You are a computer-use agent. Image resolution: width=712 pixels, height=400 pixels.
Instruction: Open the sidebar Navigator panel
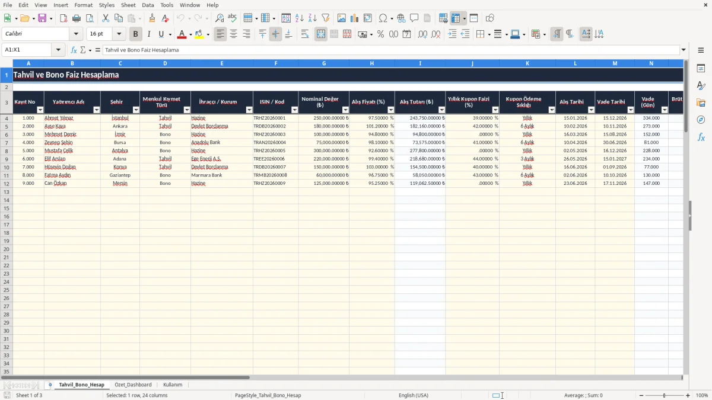[x=701, y=120]
